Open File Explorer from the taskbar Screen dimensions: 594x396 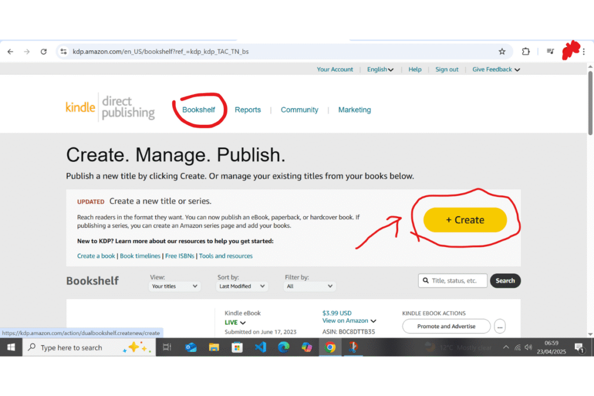click(214, 347)
